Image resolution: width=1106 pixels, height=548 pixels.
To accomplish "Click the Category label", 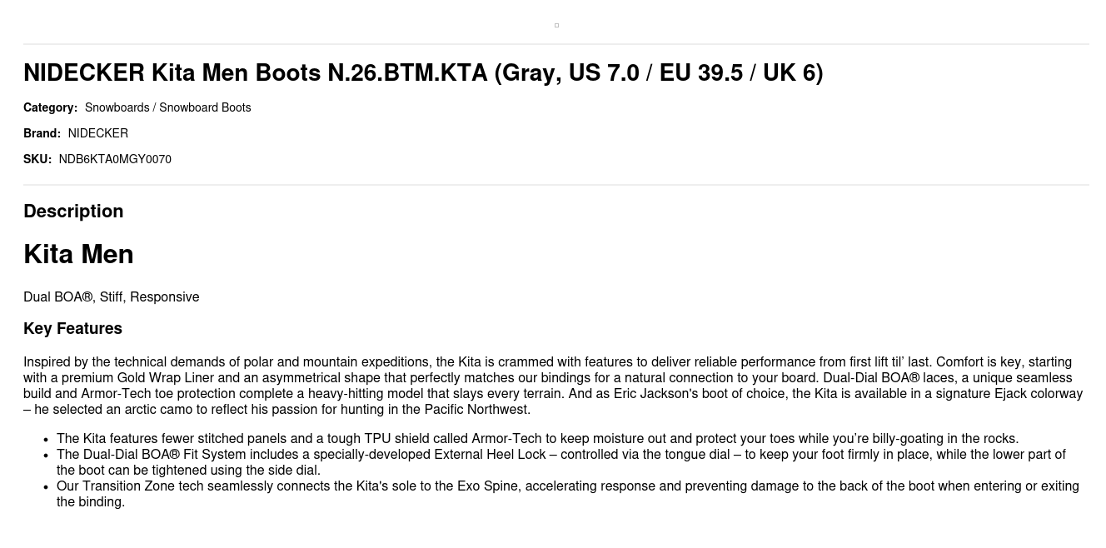I will [50, 107].
